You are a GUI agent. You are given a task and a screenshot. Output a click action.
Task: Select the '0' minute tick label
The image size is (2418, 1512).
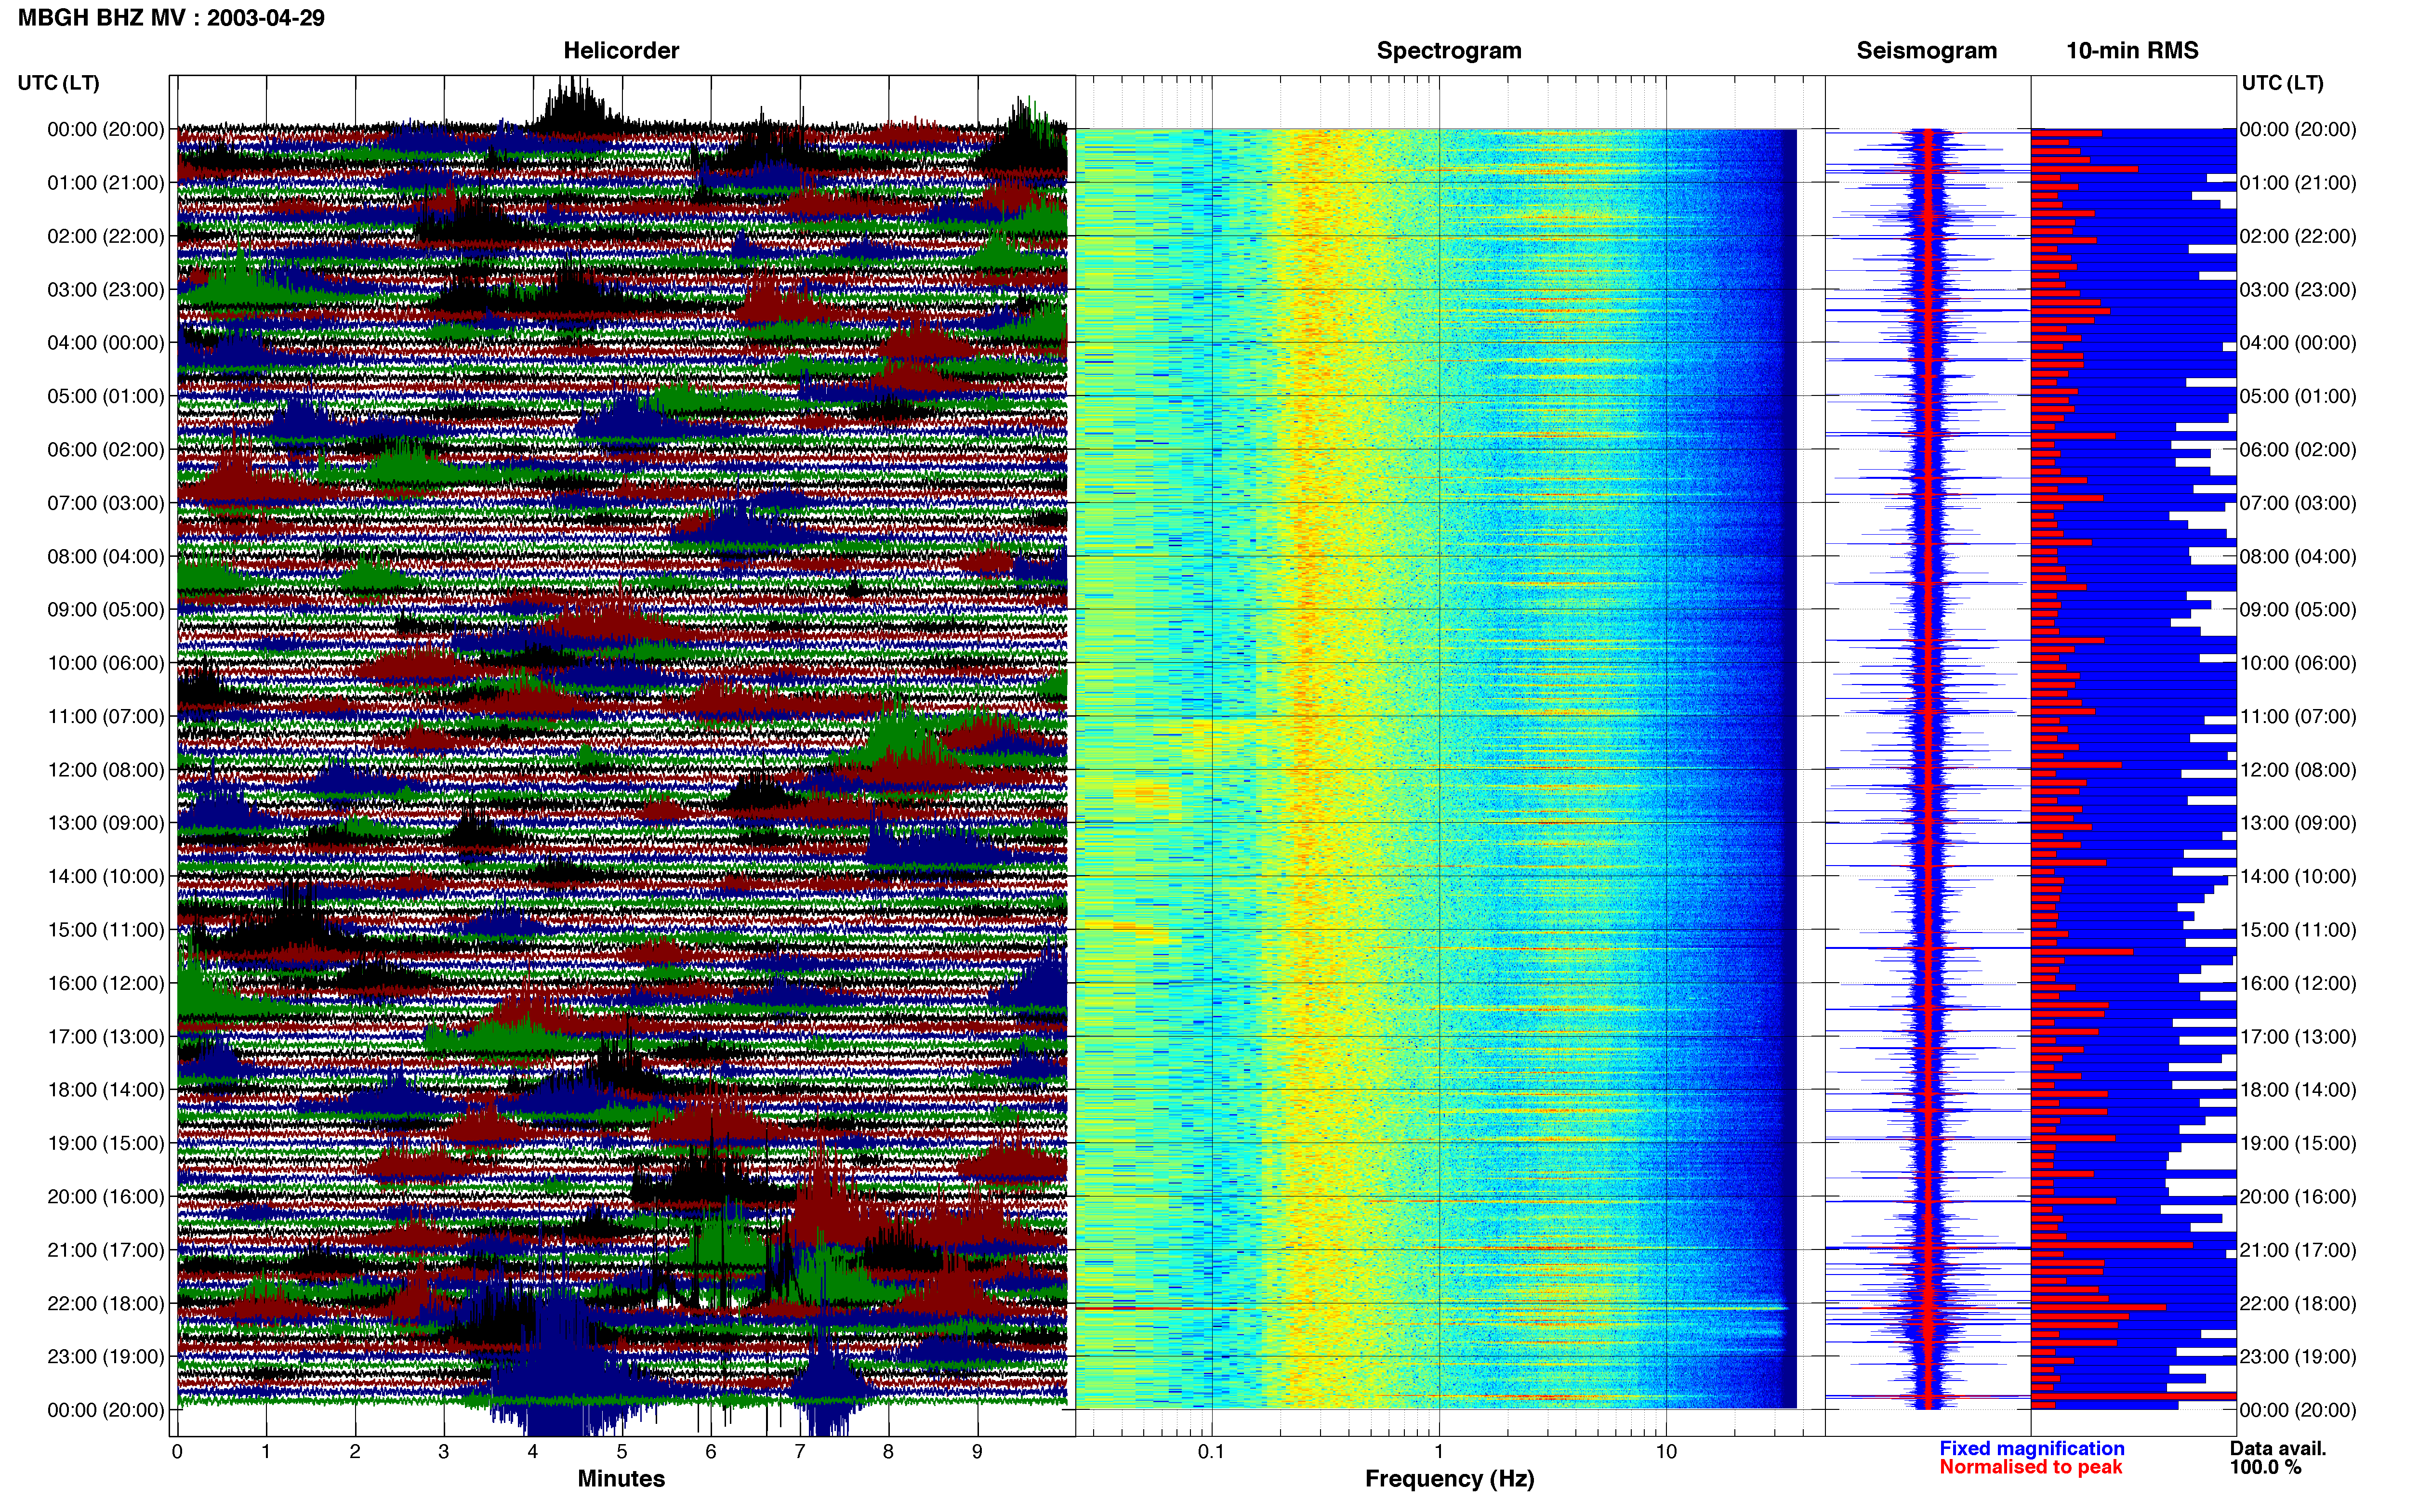pyautogui.click(x=177, y=1452)
